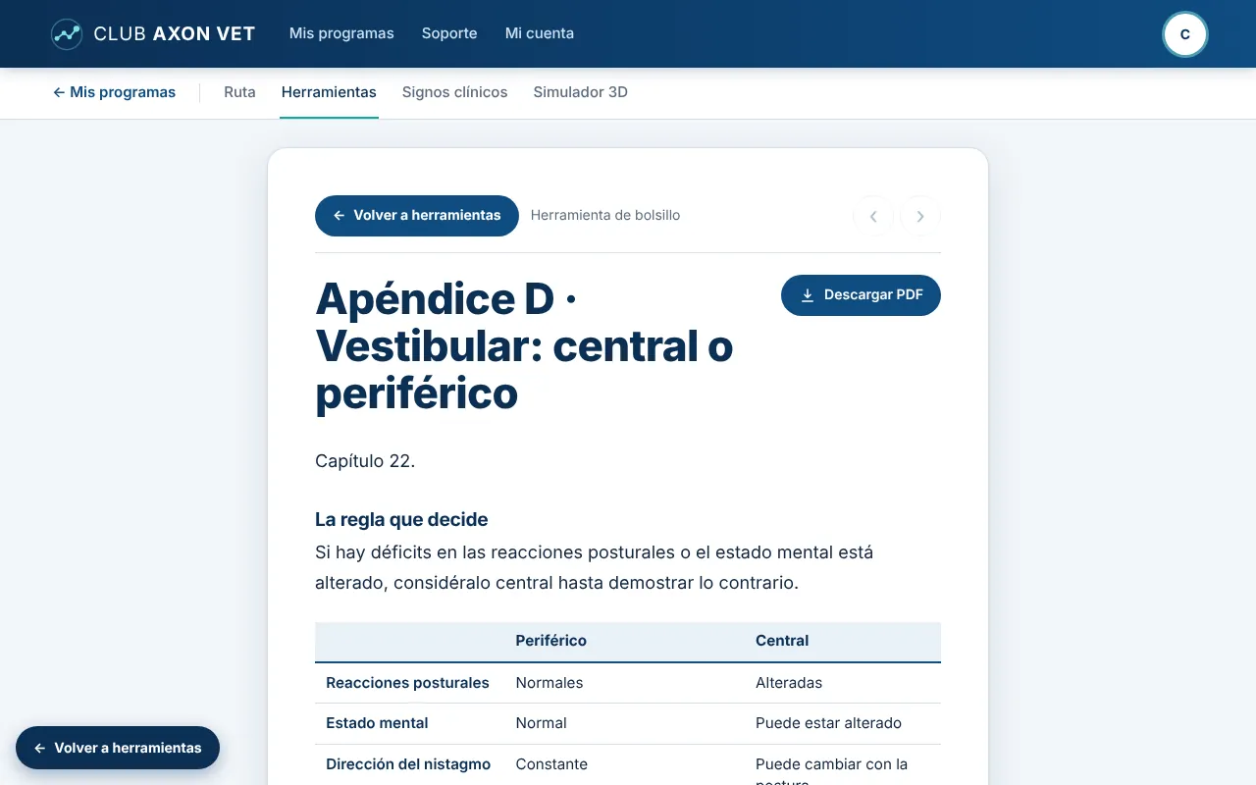Image resolution: width=1256 pixels, height=785 pixels.
Task: Select the Herramientas tab
Action: [x=329, y=92]
